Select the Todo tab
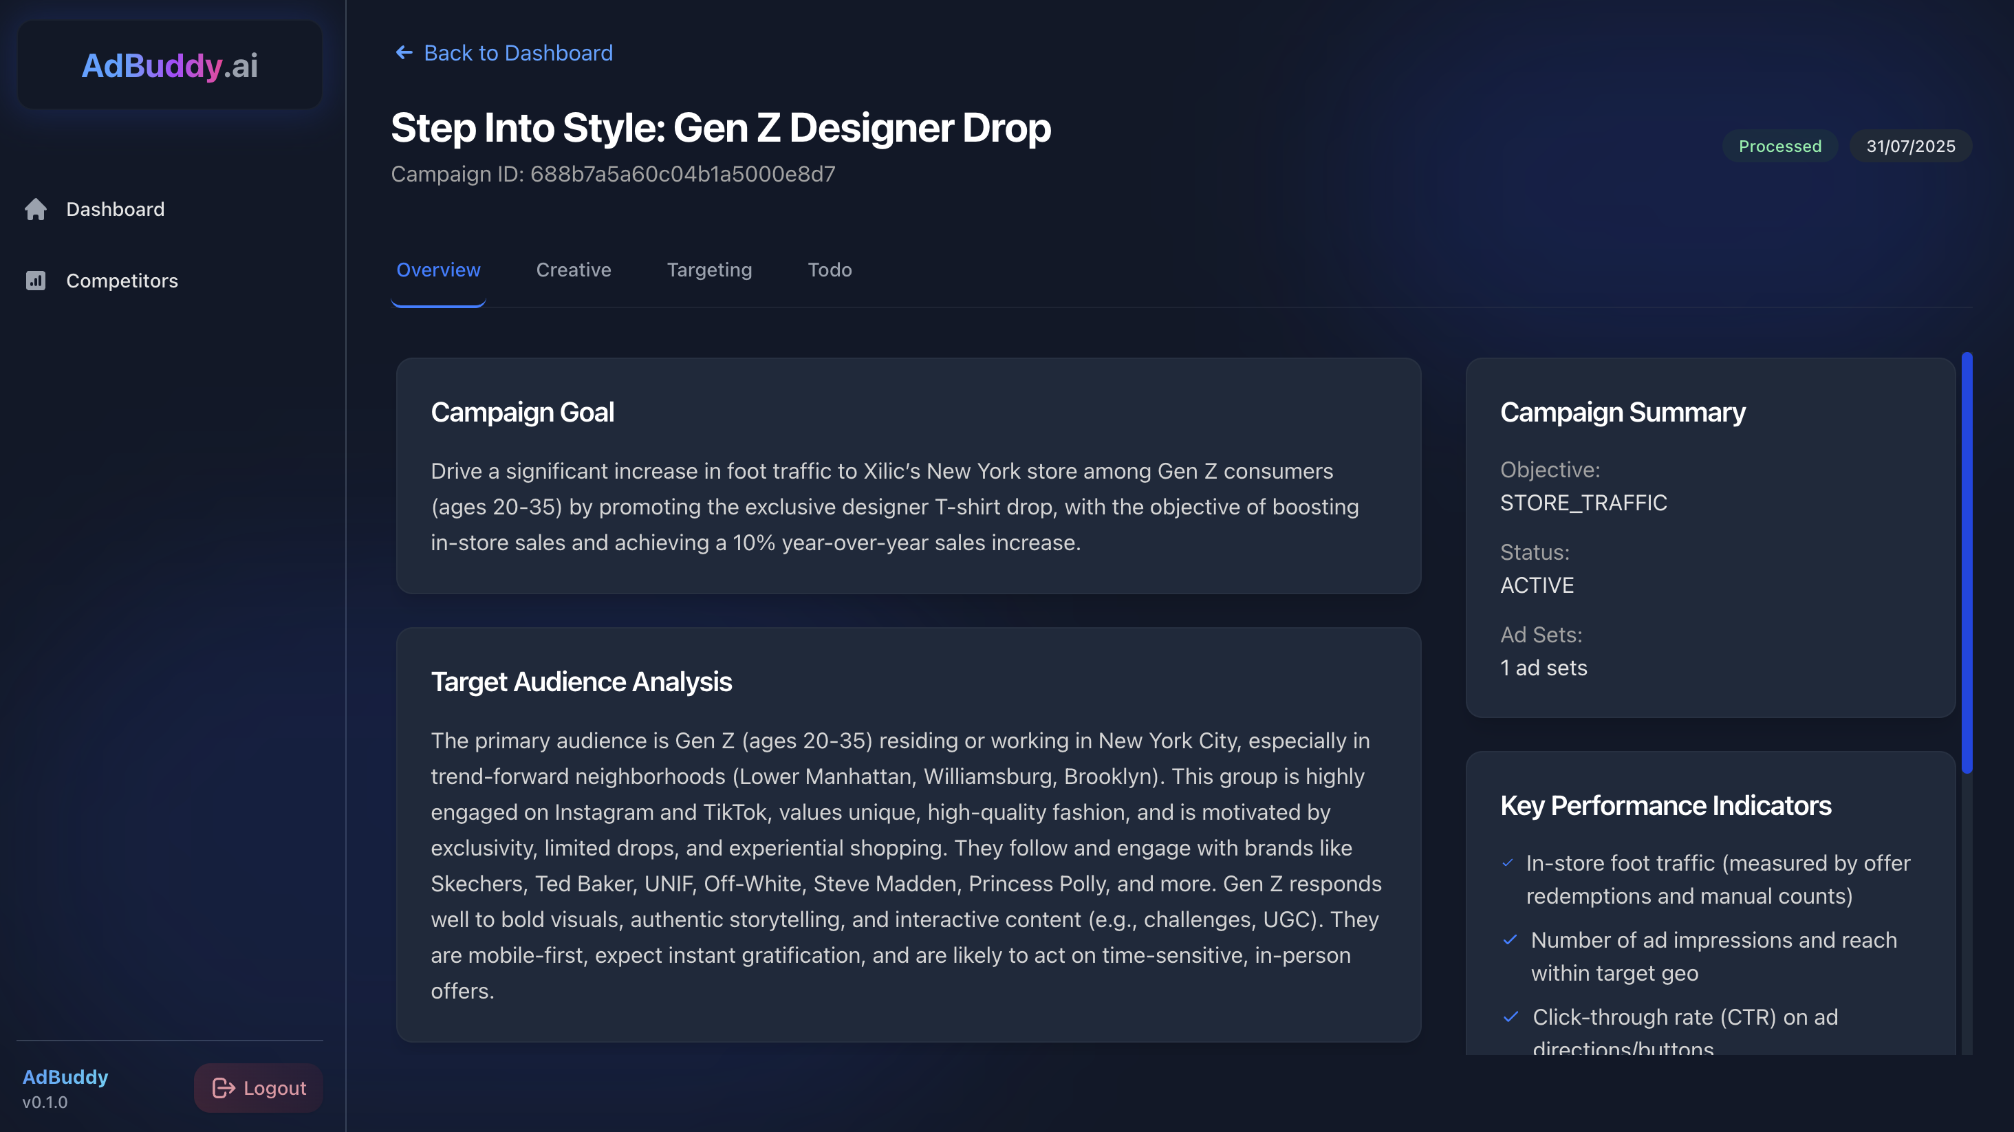This screenshot has width=2014, height=1132. tap(830, 270)
